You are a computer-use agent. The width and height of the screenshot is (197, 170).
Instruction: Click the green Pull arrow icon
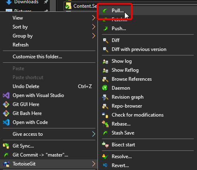[105, 11]
